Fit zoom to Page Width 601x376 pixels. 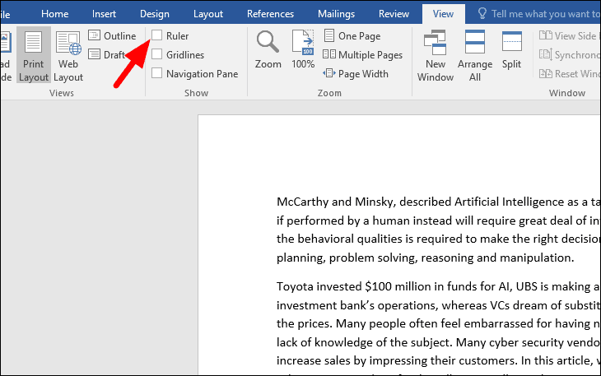pyautogui.click(x=356, y=73)
